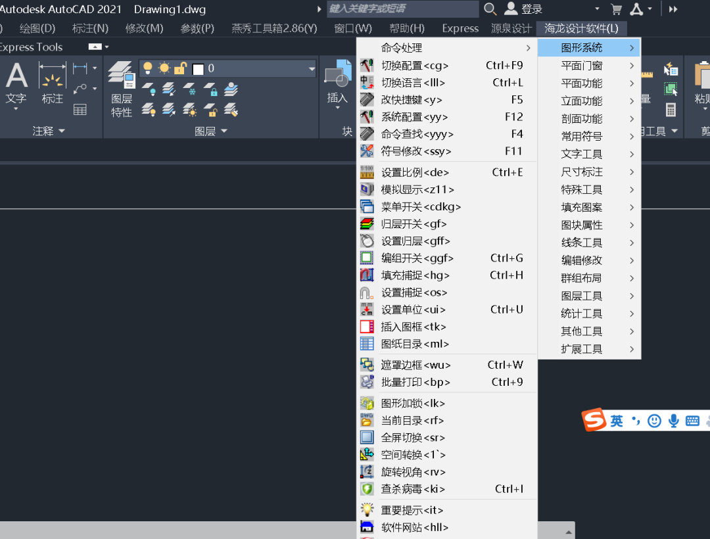Click the 遮罩边框<wu> icon
Viewport: 710px width, 539px height.
coord(367,365)
